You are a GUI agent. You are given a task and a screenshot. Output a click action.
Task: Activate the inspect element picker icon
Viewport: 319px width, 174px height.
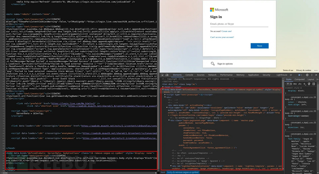click(x=162, y=75)
